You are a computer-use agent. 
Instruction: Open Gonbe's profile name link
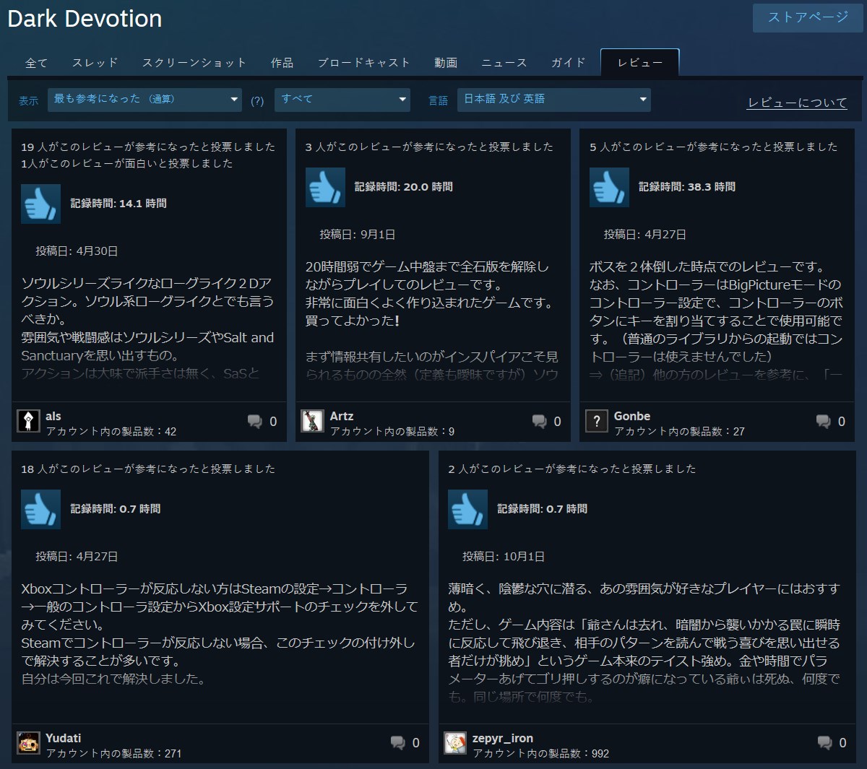pos(632,416)
